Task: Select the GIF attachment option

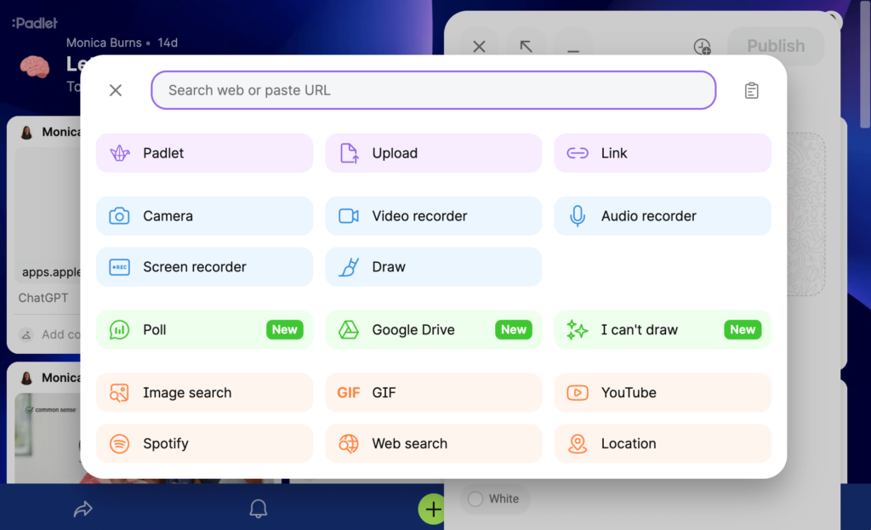Action: [433, 392]
